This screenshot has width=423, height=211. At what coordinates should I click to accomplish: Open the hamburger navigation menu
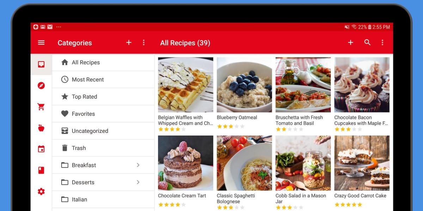pos(41,43)
